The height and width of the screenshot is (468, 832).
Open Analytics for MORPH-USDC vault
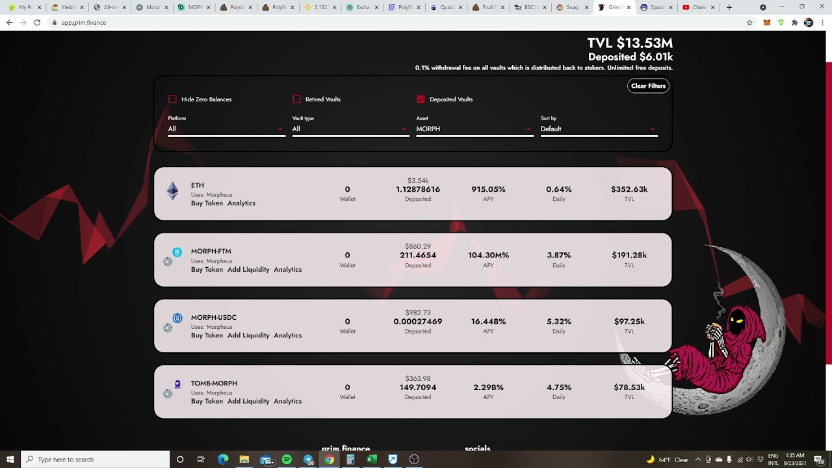(287, 335)
